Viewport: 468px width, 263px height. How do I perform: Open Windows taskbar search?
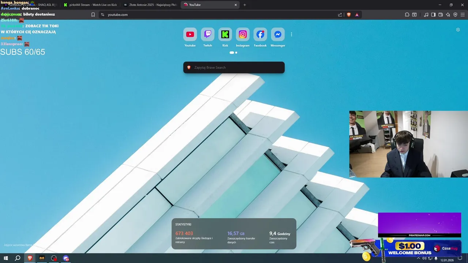(x=18, y=258)
